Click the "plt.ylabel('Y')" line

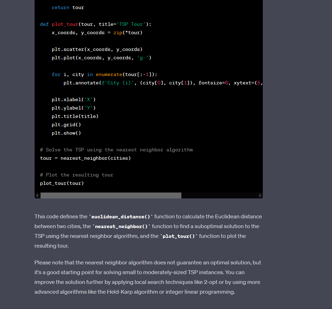point(74,108)
